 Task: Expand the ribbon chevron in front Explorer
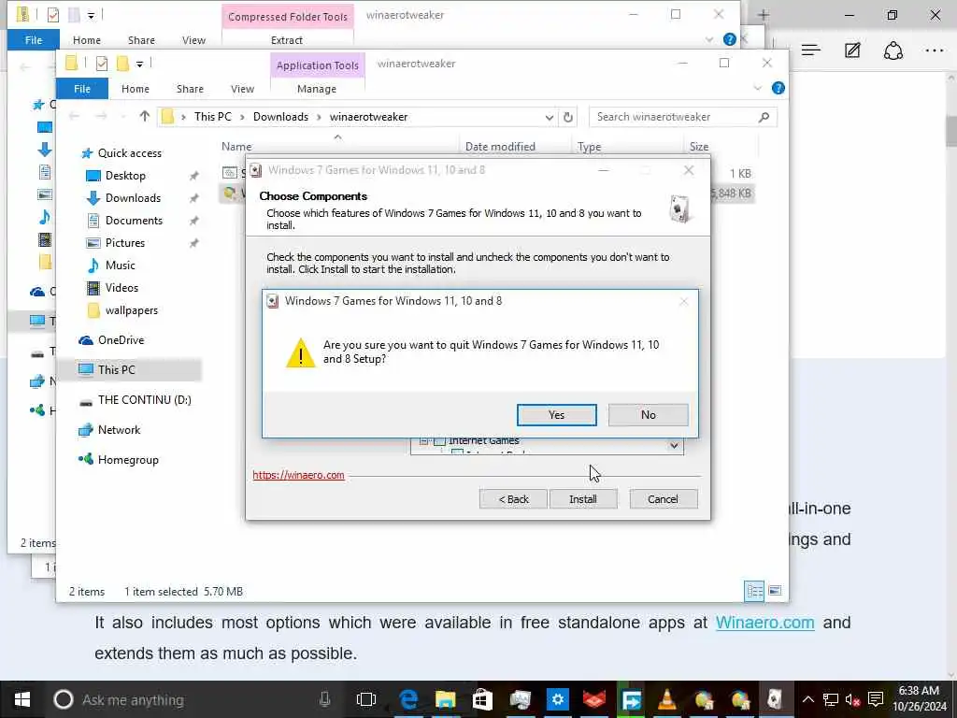[x=757, y=89]
